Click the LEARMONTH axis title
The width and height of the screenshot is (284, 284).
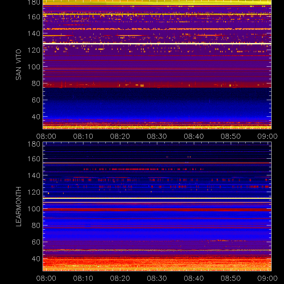[x=18, y=207]
